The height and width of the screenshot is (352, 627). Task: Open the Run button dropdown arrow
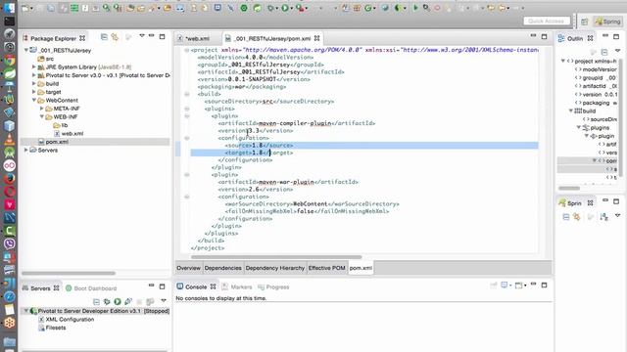[x=292, y=9]
